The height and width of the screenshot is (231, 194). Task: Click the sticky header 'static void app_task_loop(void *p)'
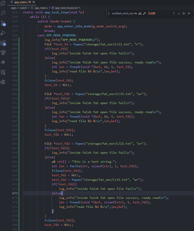[x=54, y=12]
